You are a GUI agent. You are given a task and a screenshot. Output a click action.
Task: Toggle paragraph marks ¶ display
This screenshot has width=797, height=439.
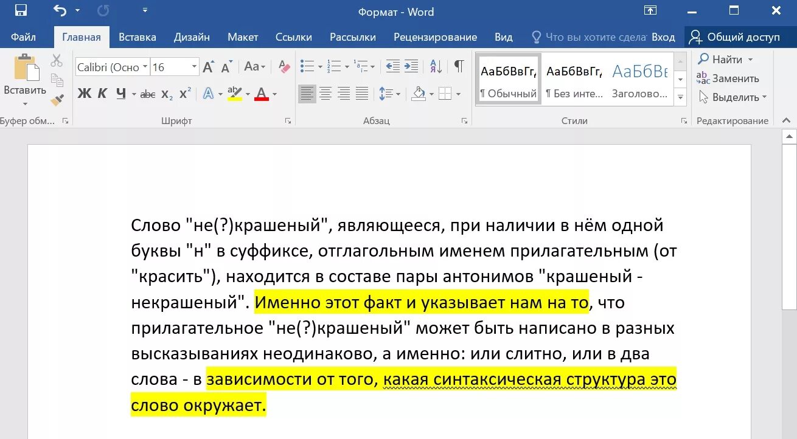[459, 66]
